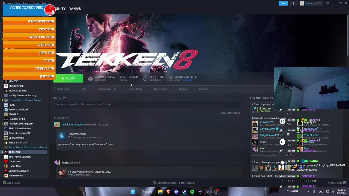Screen dimensions: 349x196
Task: Click the Achievements gear icon
Action: click(171, 78)
